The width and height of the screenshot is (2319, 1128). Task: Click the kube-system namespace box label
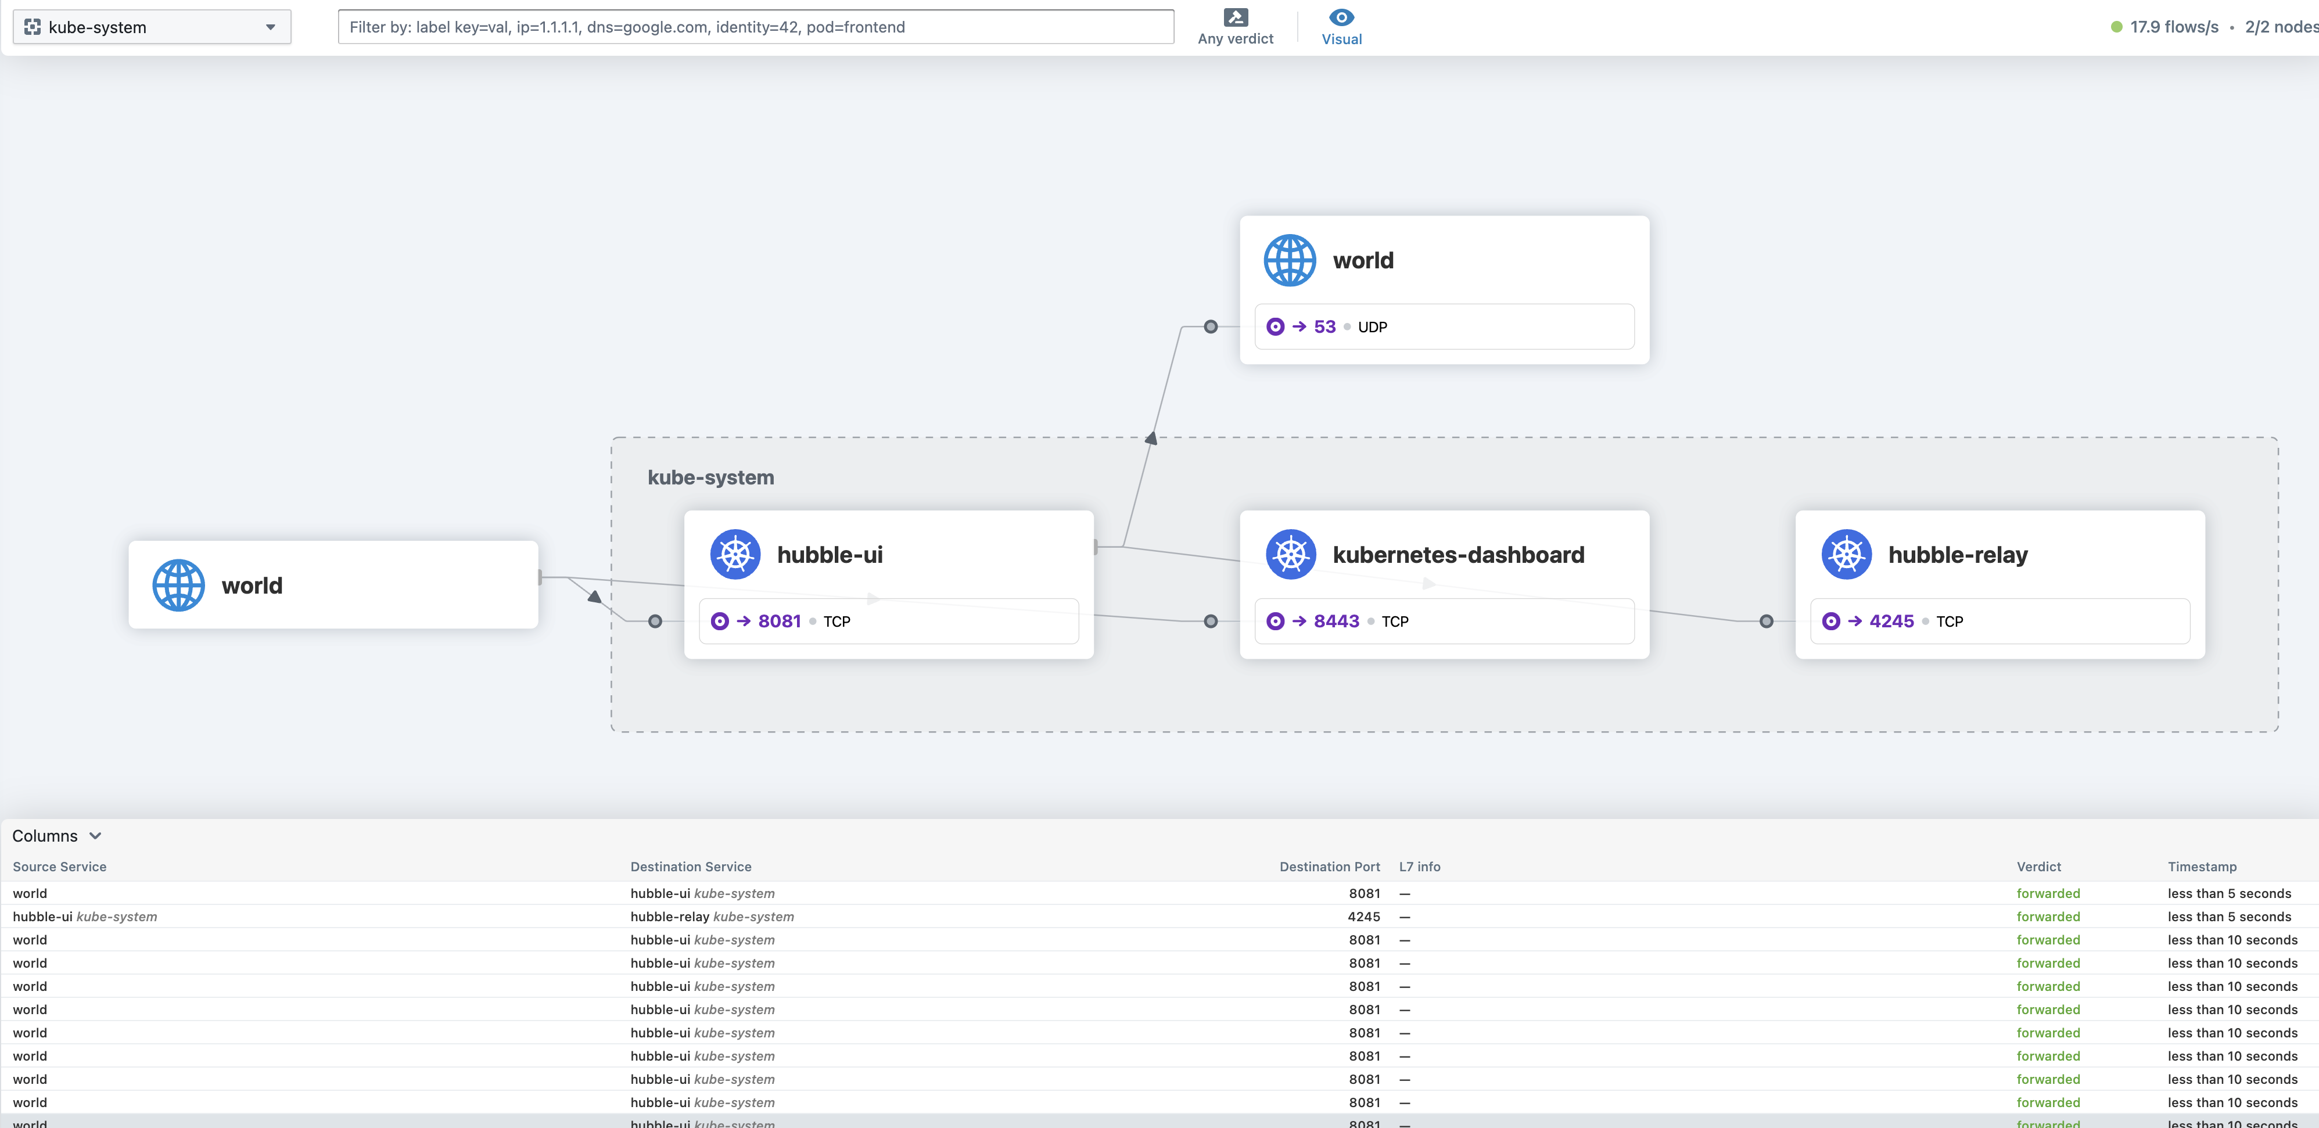click(710, 477)
